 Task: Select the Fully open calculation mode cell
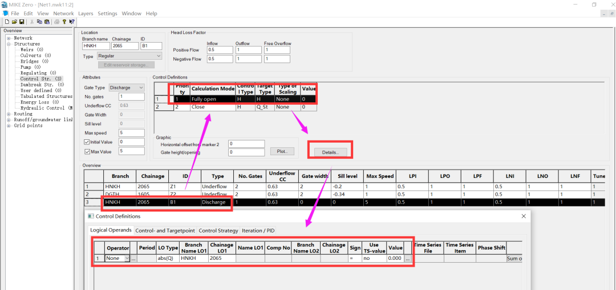213,99
